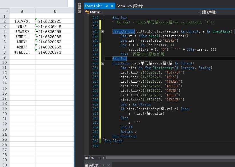Open the 数据源 side panel tab
This screenshot has height=167, width=235.
pos(79,8)
